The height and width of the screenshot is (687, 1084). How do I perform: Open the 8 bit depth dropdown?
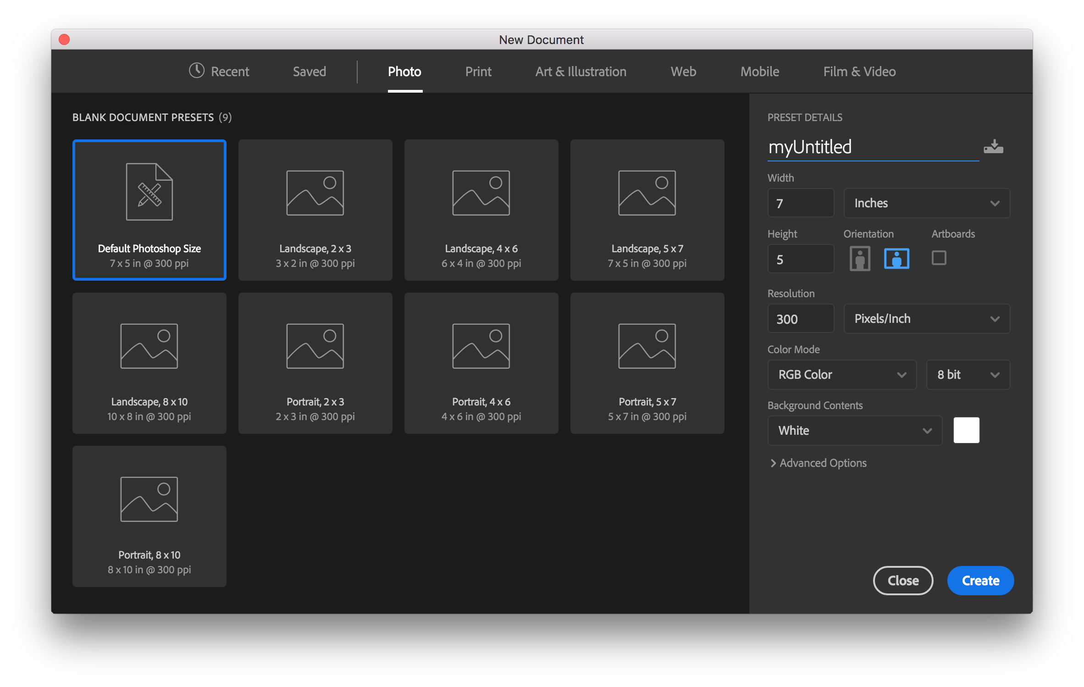click(968, 375)
